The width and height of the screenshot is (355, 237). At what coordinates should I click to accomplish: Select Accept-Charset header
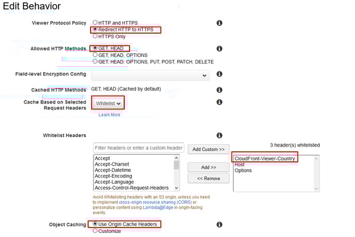(112, 164)
